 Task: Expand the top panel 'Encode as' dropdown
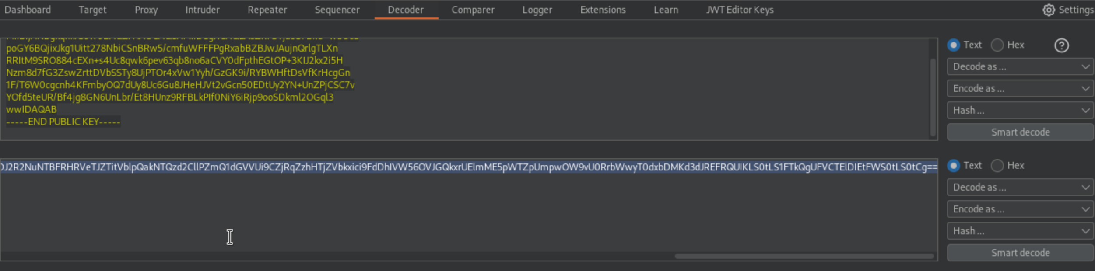pos(1020,89)
